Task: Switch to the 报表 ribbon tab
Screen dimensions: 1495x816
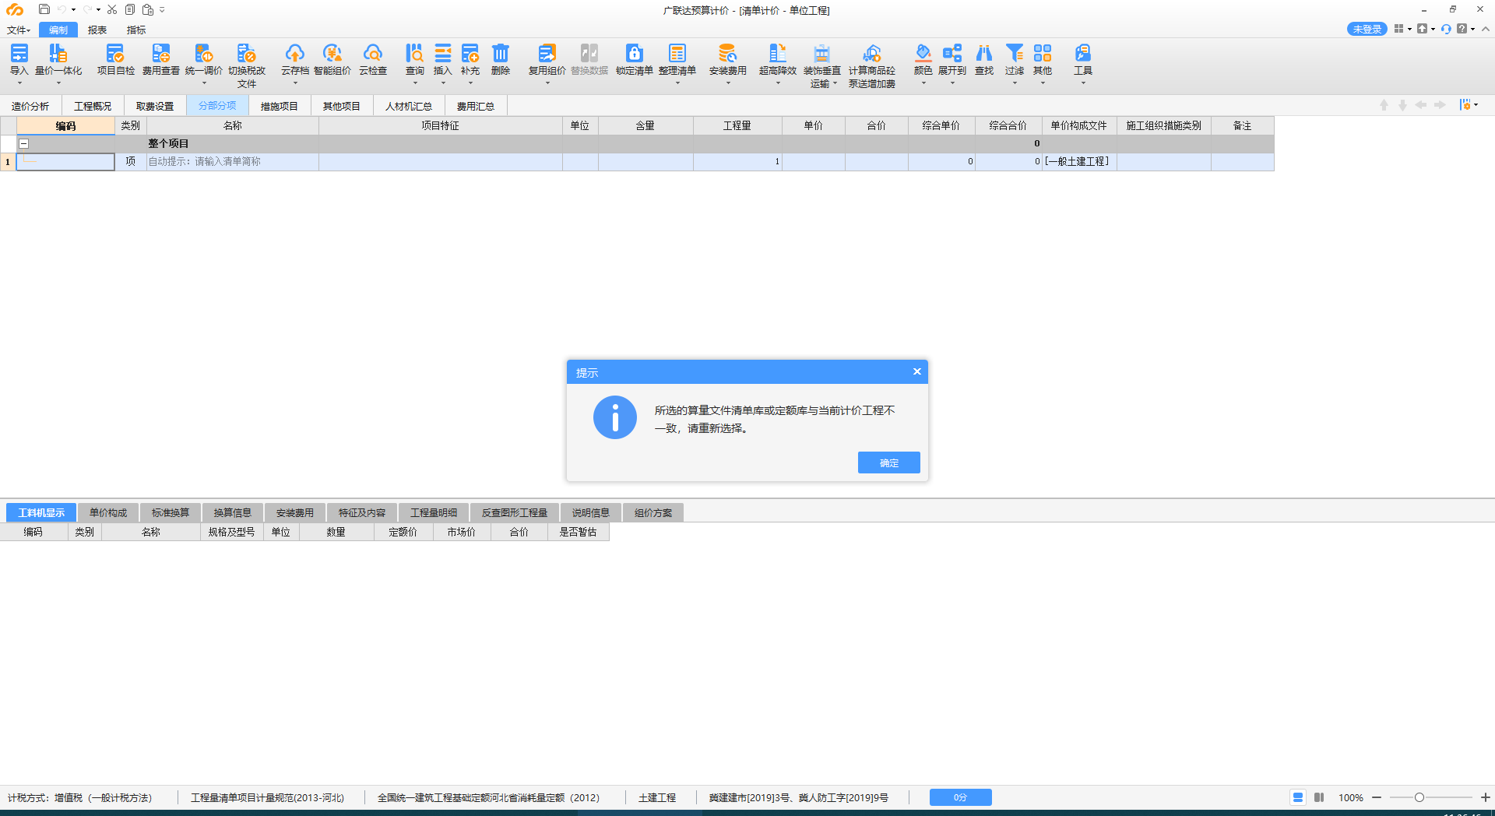Action: point(97,30)
